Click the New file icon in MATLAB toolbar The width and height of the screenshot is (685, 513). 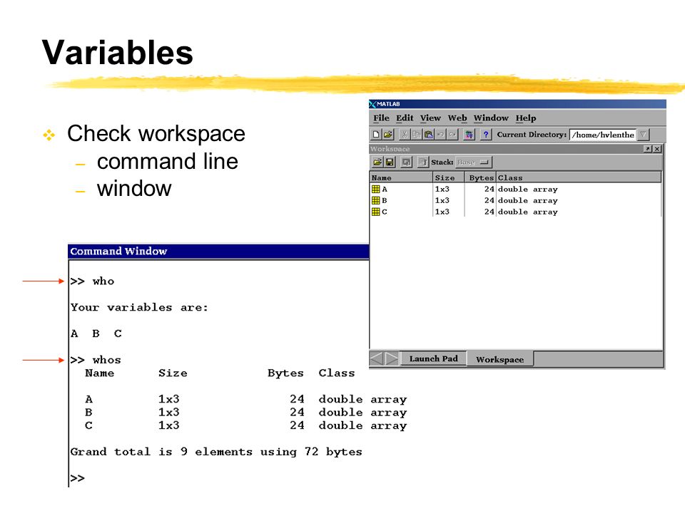pos(376,135)
